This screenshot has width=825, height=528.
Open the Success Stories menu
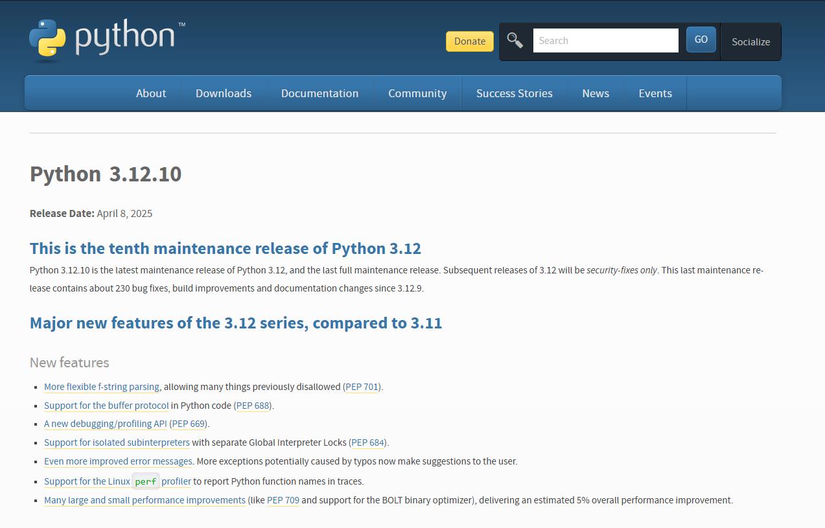[515, 93]
